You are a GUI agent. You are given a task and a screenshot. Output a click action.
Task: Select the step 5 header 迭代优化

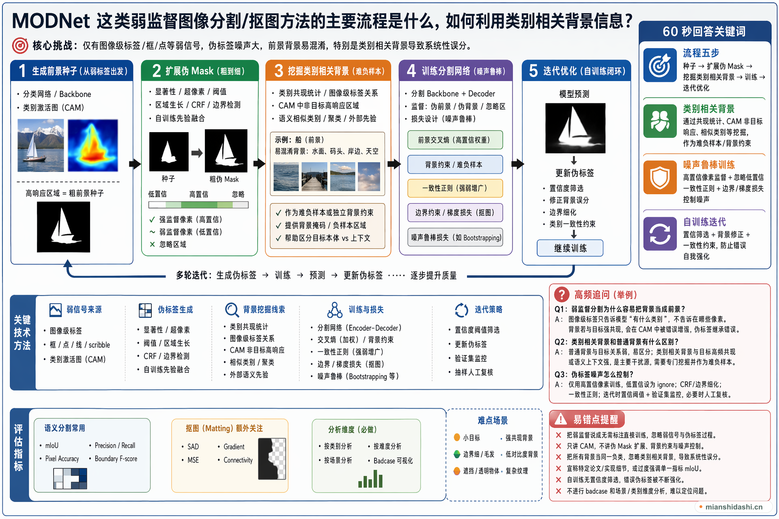point(577,71)
